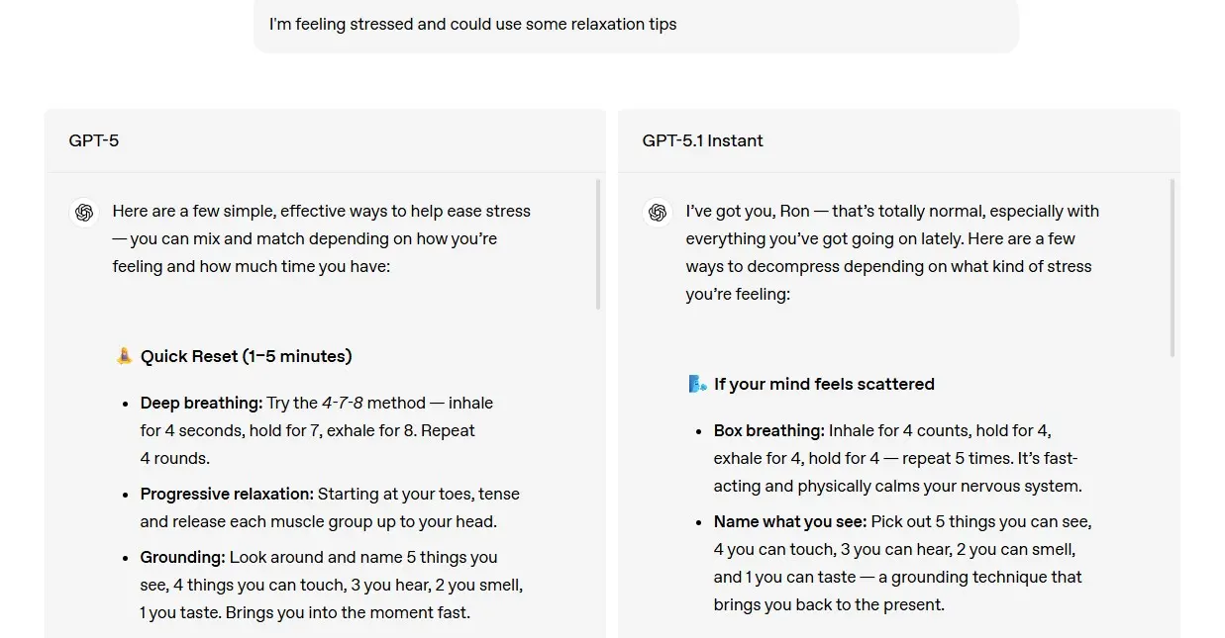Click the meditation emoji beside Quick Reset
The width and height of the screenshot is (1225, 638).
124,356
